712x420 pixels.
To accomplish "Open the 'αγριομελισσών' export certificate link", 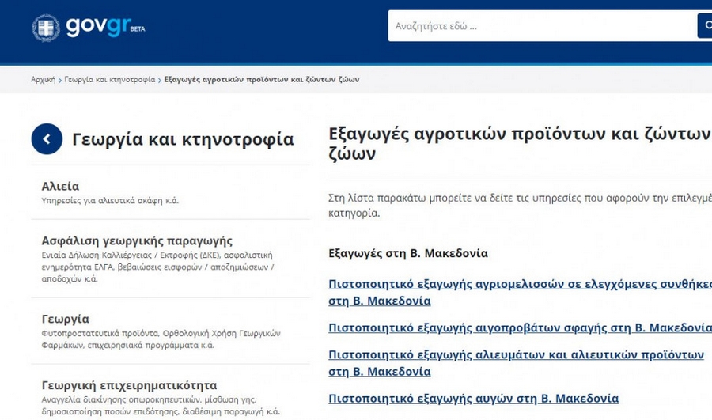I will click(x=520, y=284).
